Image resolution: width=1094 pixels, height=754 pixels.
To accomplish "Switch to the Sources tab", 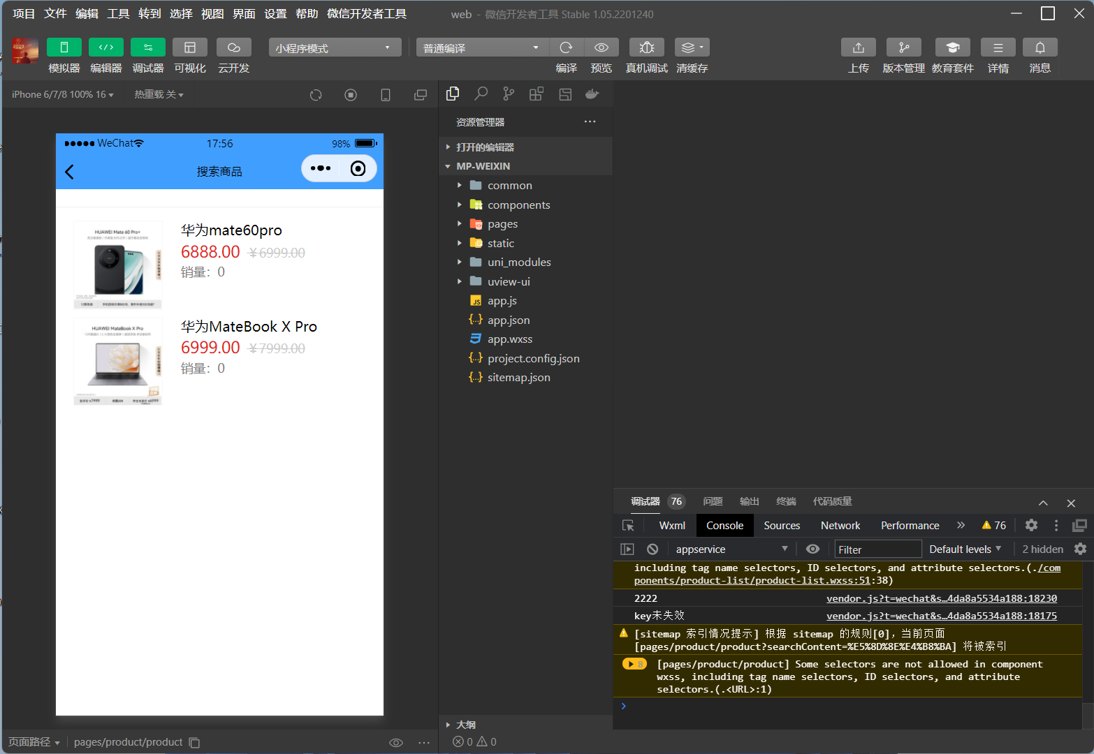I will click(x=782, y=526).
